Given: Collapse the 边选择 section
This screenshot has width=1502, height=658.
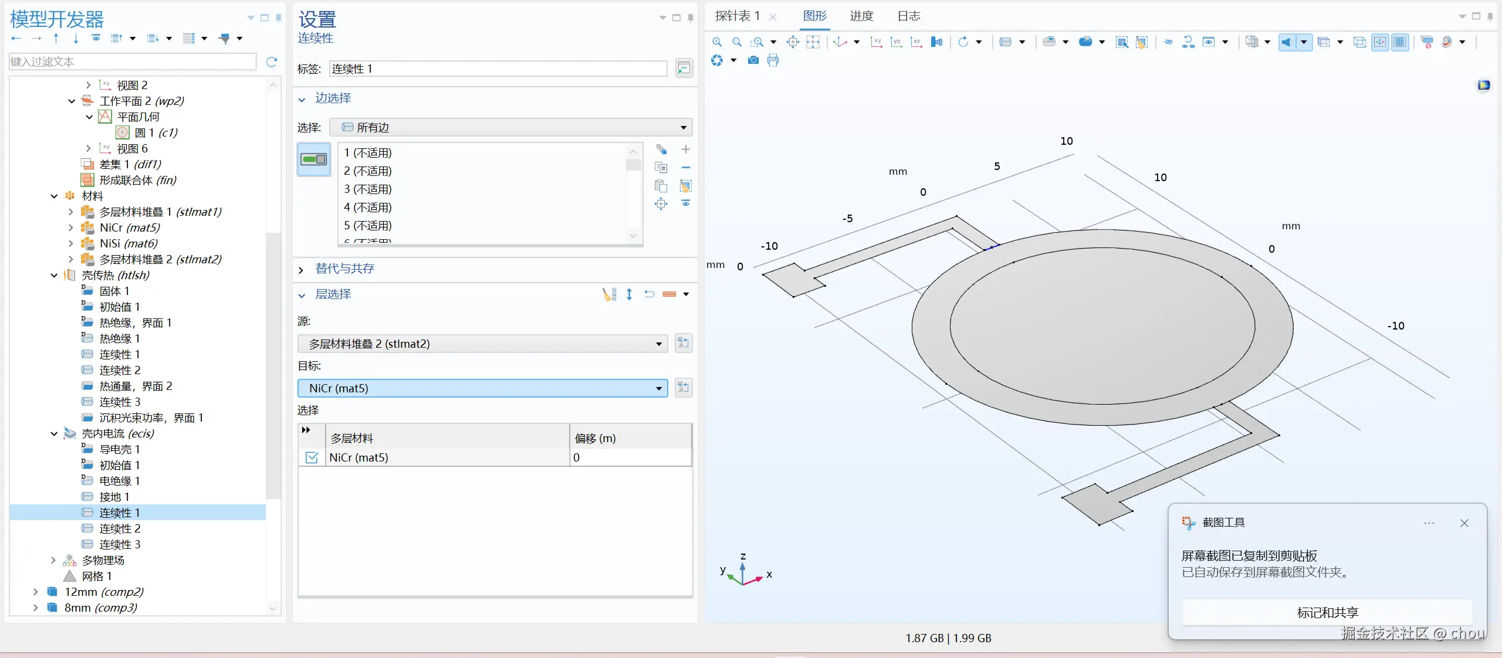Looking at the screenshot, I should [x=302, y=99].
